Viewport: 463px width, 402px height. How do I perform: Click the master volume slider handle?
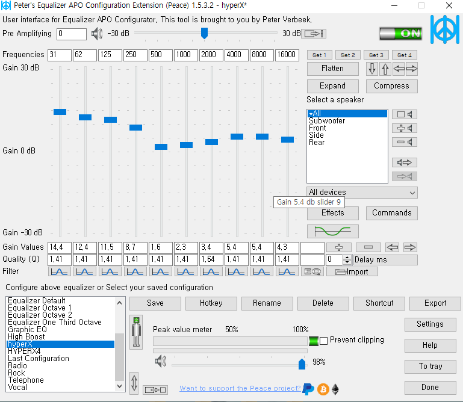pyautogui.click(x=302, y=364)
